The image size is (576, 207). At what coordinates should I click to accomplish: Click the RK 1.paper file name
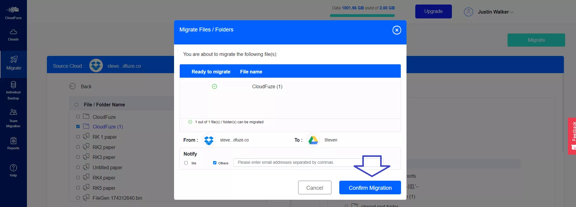[105, 137]
